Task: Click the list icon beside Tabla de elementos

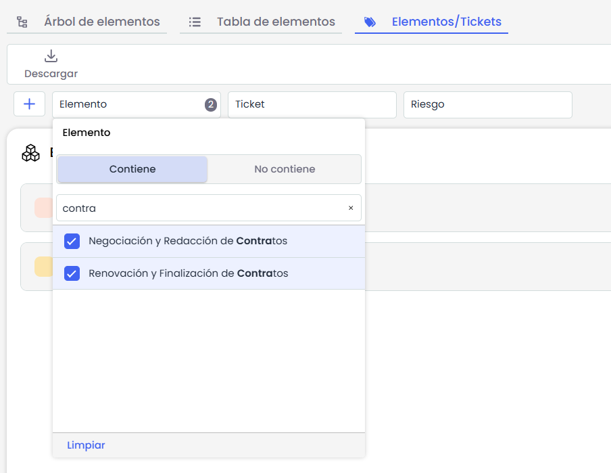Action: tap(195, 22)
